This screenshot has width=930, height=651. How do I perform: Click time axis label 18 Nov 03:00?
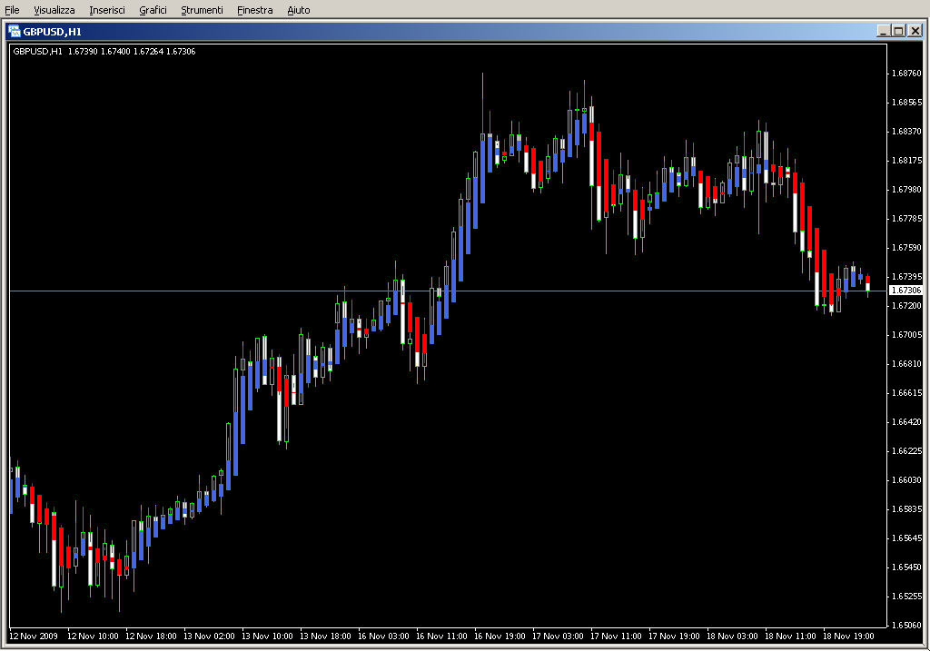732,636
